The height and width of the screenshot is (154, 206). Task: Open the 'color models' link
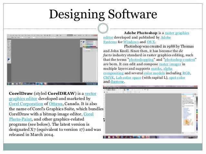[154, 73]
